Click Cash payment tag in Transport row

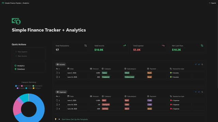pos(150,105)
